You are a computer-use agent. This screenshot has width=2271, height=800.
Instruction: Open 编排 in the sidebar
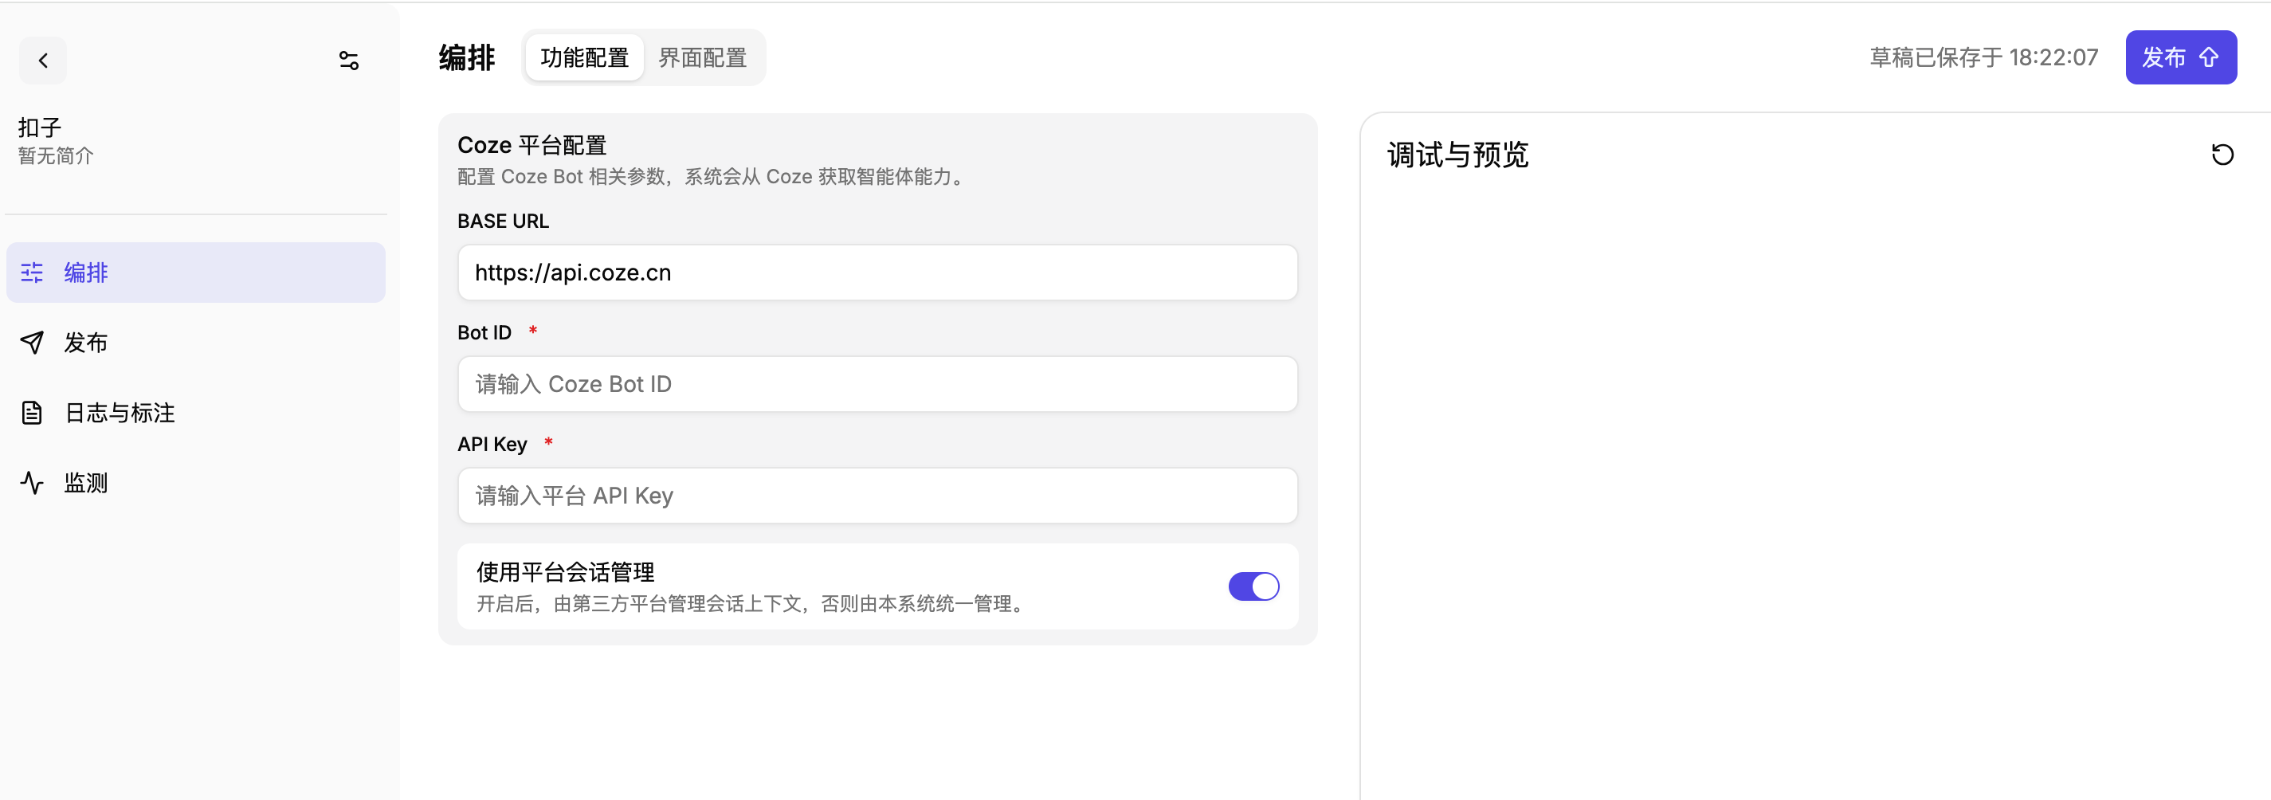pyautogui.click(x=196, y=273)
